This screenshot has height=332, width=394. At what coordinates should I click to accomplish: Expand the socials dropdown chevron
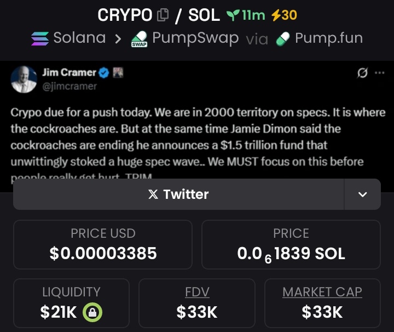[362, 194]
